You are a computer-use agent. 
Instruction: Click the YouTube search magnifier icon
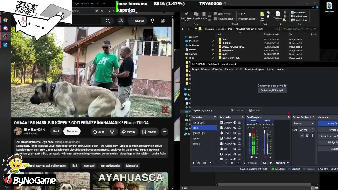[x=108, y=21]
